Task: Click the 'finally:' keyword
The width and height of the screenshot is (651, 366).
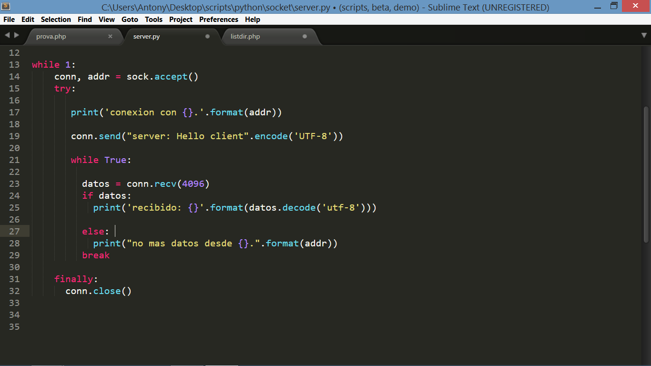Action: (76, 279)
